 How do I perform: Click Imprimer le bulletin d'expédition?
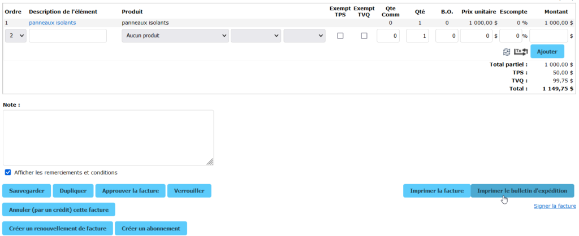point(522,191)
